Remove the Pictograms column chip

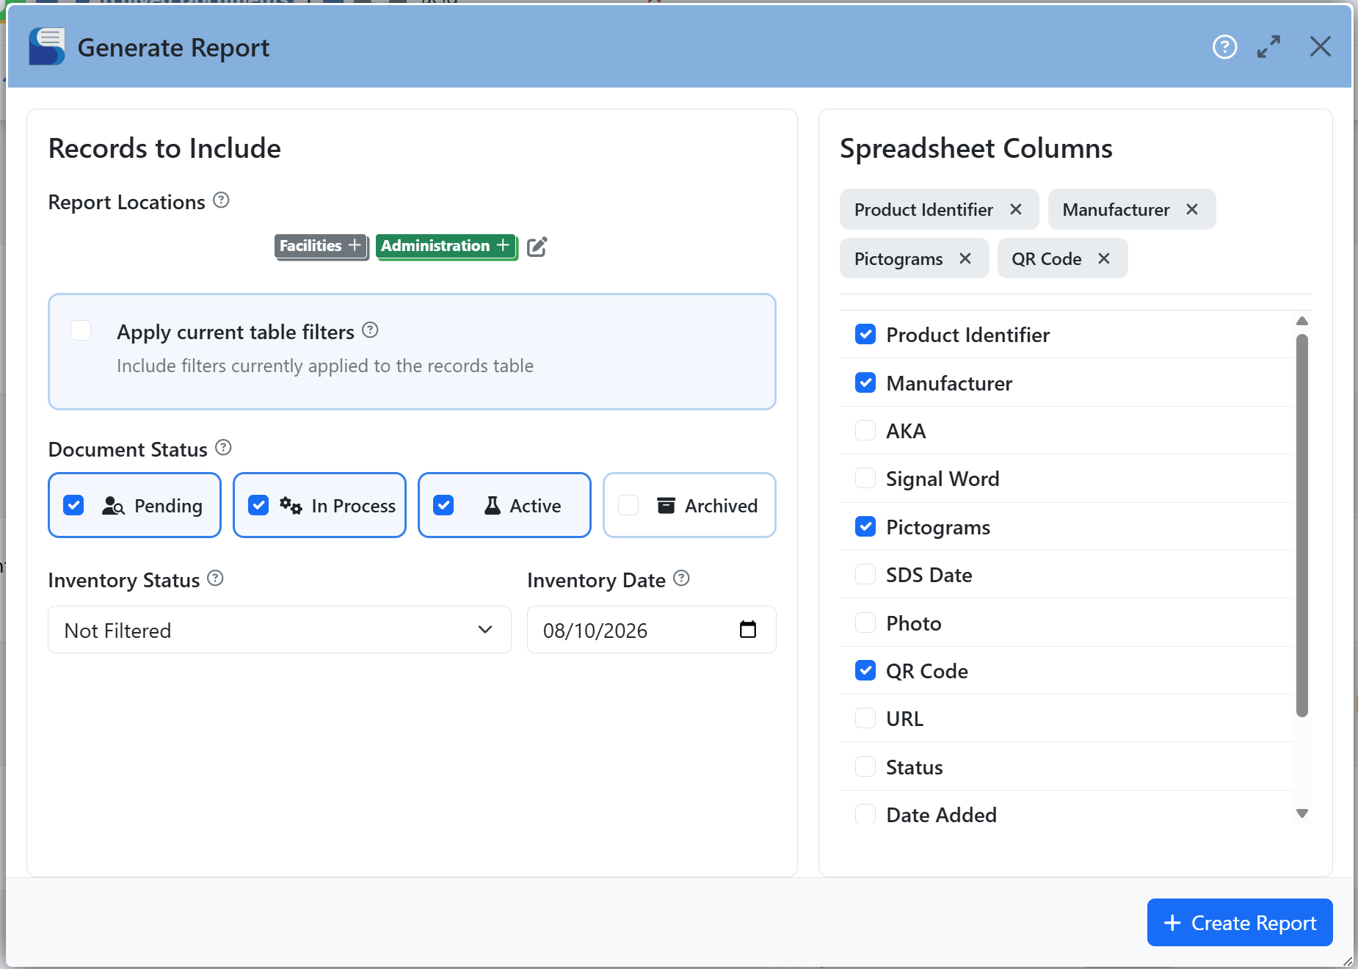(x=965, y=258)
